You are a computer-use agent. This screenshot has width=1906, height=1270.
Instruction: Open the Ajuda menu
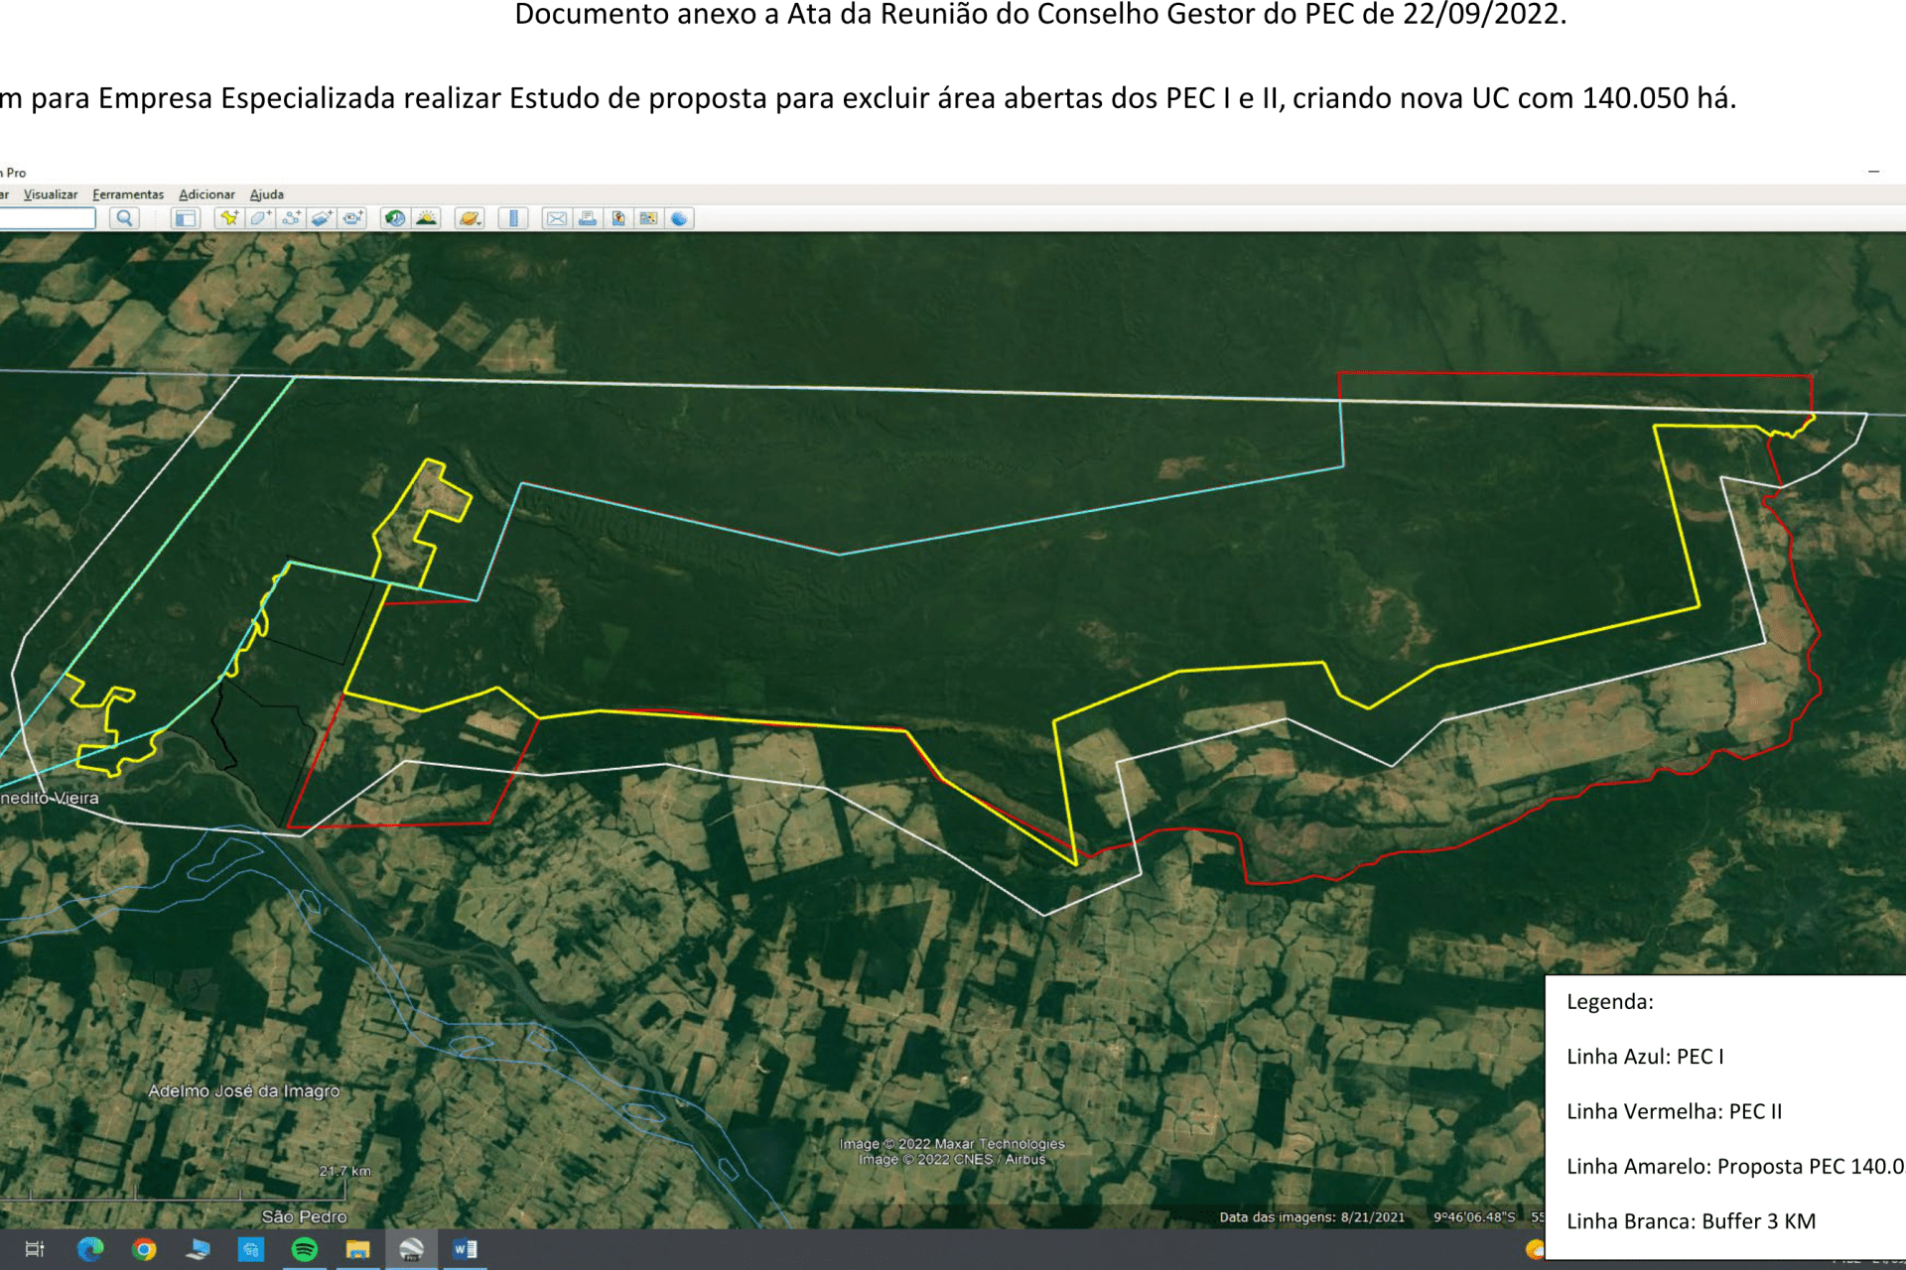click(x=266, y=194)
